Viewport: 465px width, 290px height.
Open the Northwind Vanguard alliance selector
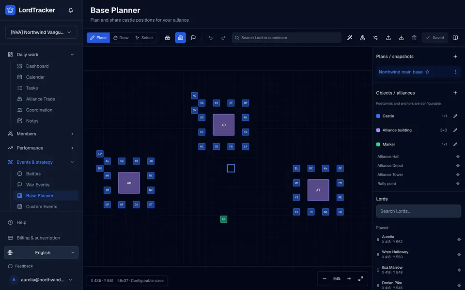(x=41, y=32)
